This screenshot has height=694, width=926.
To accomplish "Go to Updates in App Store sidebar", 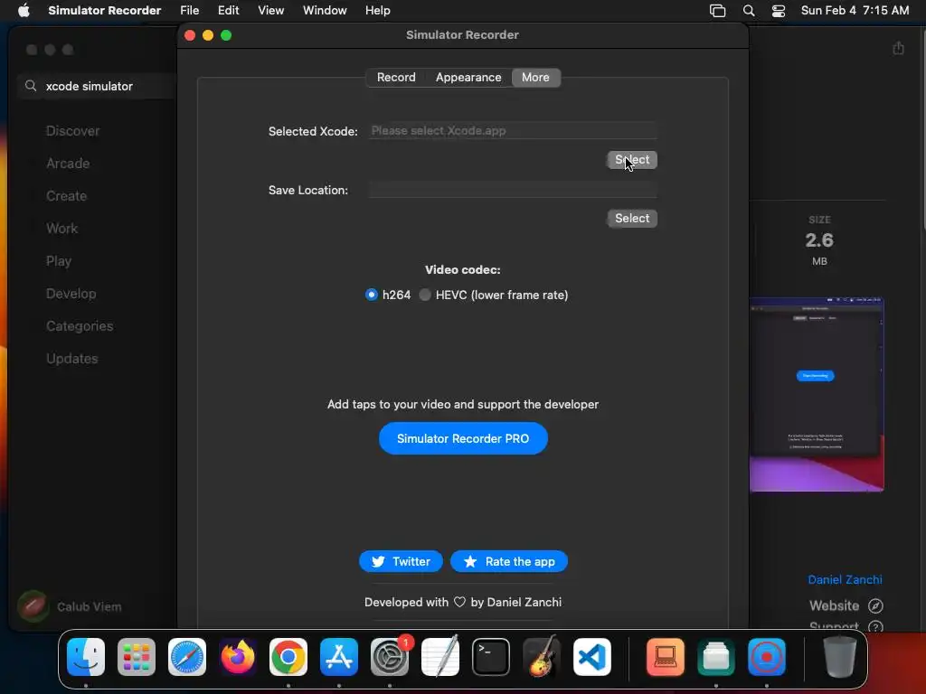I will tap(72, 358).
